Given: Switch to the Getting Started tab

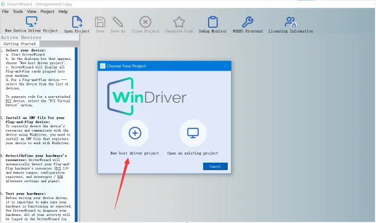Looking at the screenshot, I should (20, 44).
